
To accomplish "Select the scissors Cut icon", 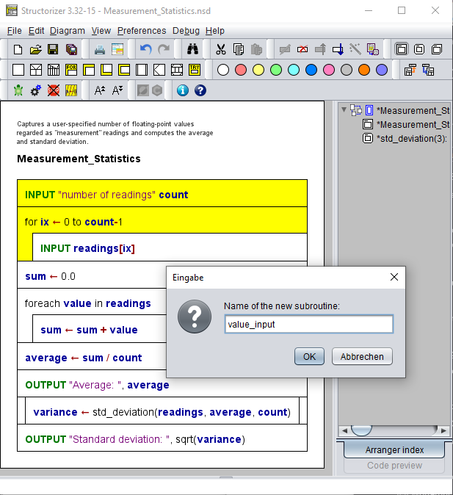I will coord(221,49).
